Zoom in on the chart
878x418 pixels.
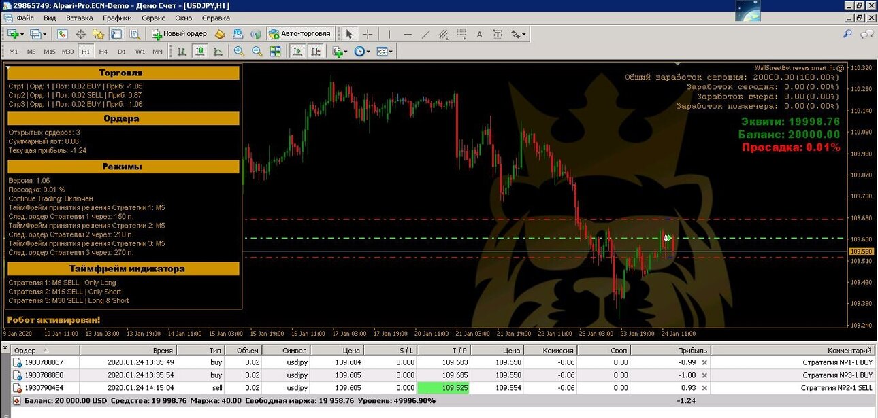[x=239, y=52]
